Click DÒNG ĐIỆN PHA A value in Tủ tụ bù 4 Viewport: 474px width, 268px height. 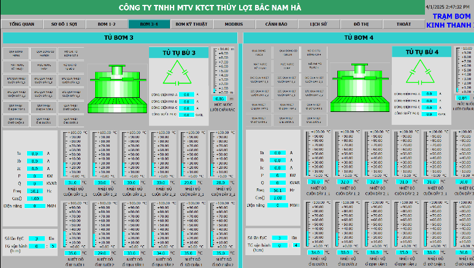(x=429, y=94)
